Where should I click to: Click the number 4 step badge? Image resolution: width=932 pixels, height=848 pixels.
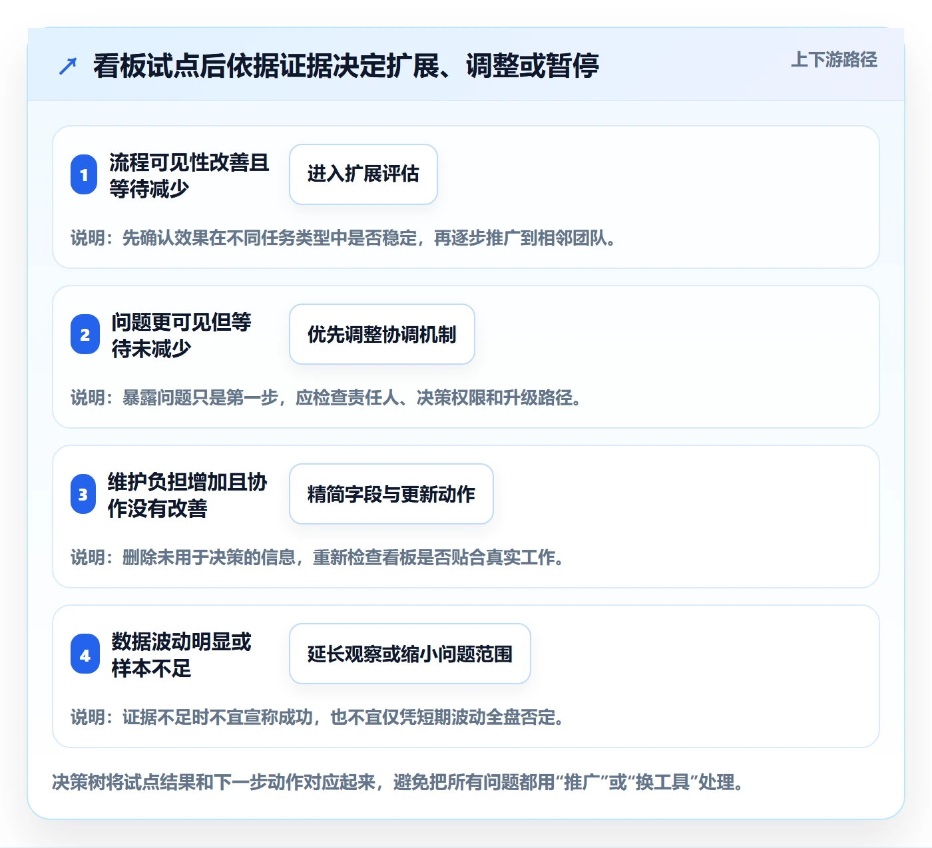click(x=85, y=654)
